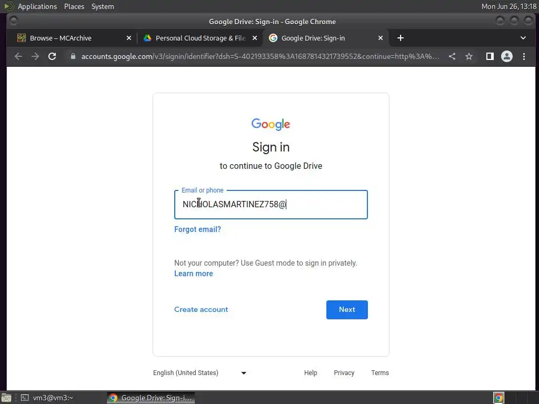Open the English (United States) language dropdown
Screen dimensions: 539x404
(x=199, y=373)
